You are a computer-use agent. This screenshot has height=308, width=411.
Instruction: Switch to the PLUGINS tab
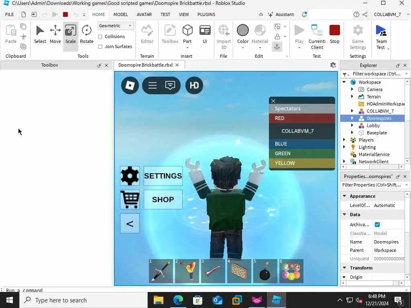(206, 14)
